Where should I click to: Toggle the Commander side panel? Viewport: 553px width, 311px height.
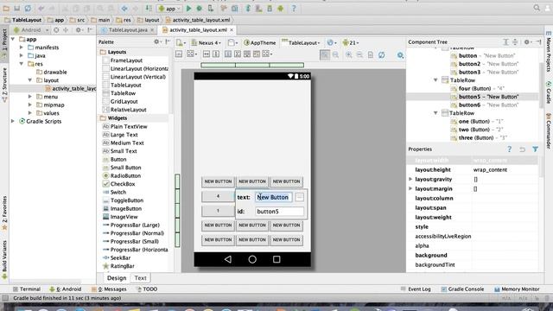point(549,131)
